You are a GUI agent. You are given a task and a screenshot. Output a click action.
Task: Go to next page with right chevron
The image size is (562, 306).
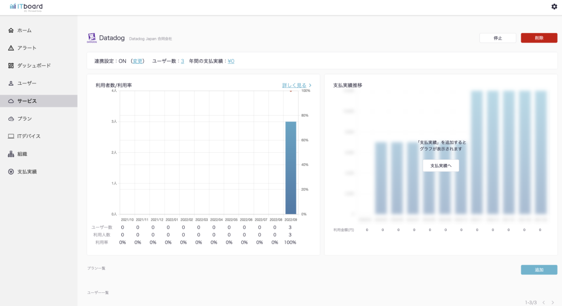553,303
